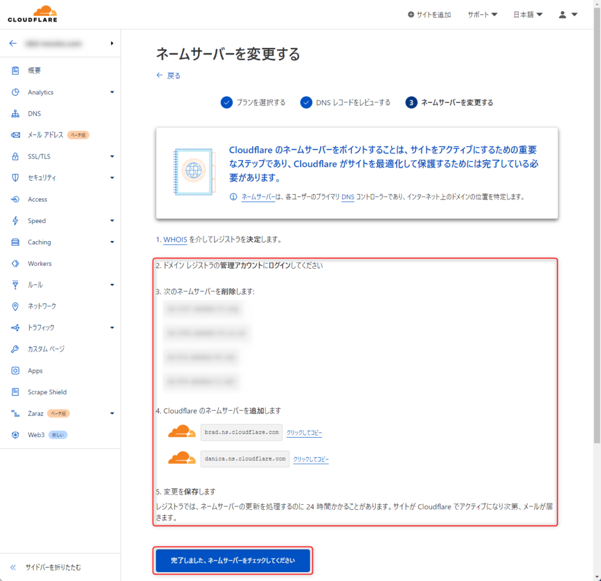
Task: Collapse sidebar with double chevron icon
Action: [x=13, y=567]
